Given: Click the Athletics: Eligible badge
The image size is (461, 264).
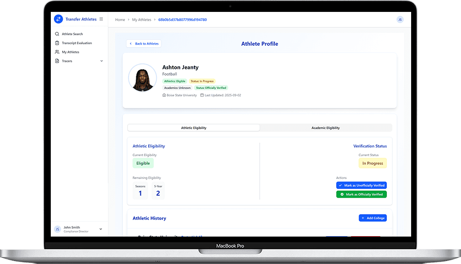Looking at the screenshot, I should click(x=175, y=81).
